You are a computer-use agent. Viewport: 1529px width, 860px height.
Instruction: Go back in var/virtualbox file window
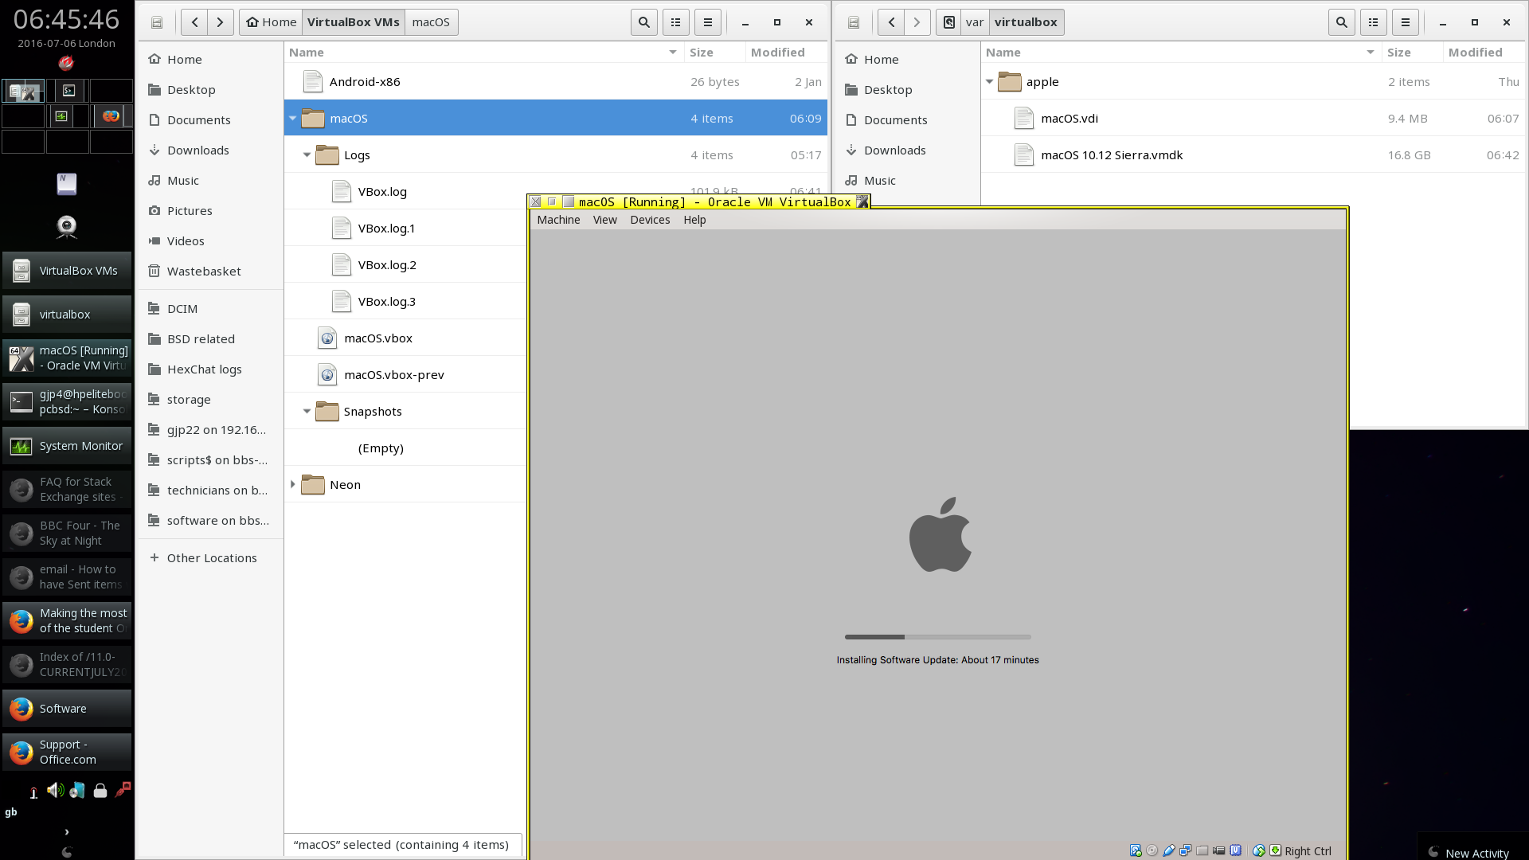coord(891,22)
